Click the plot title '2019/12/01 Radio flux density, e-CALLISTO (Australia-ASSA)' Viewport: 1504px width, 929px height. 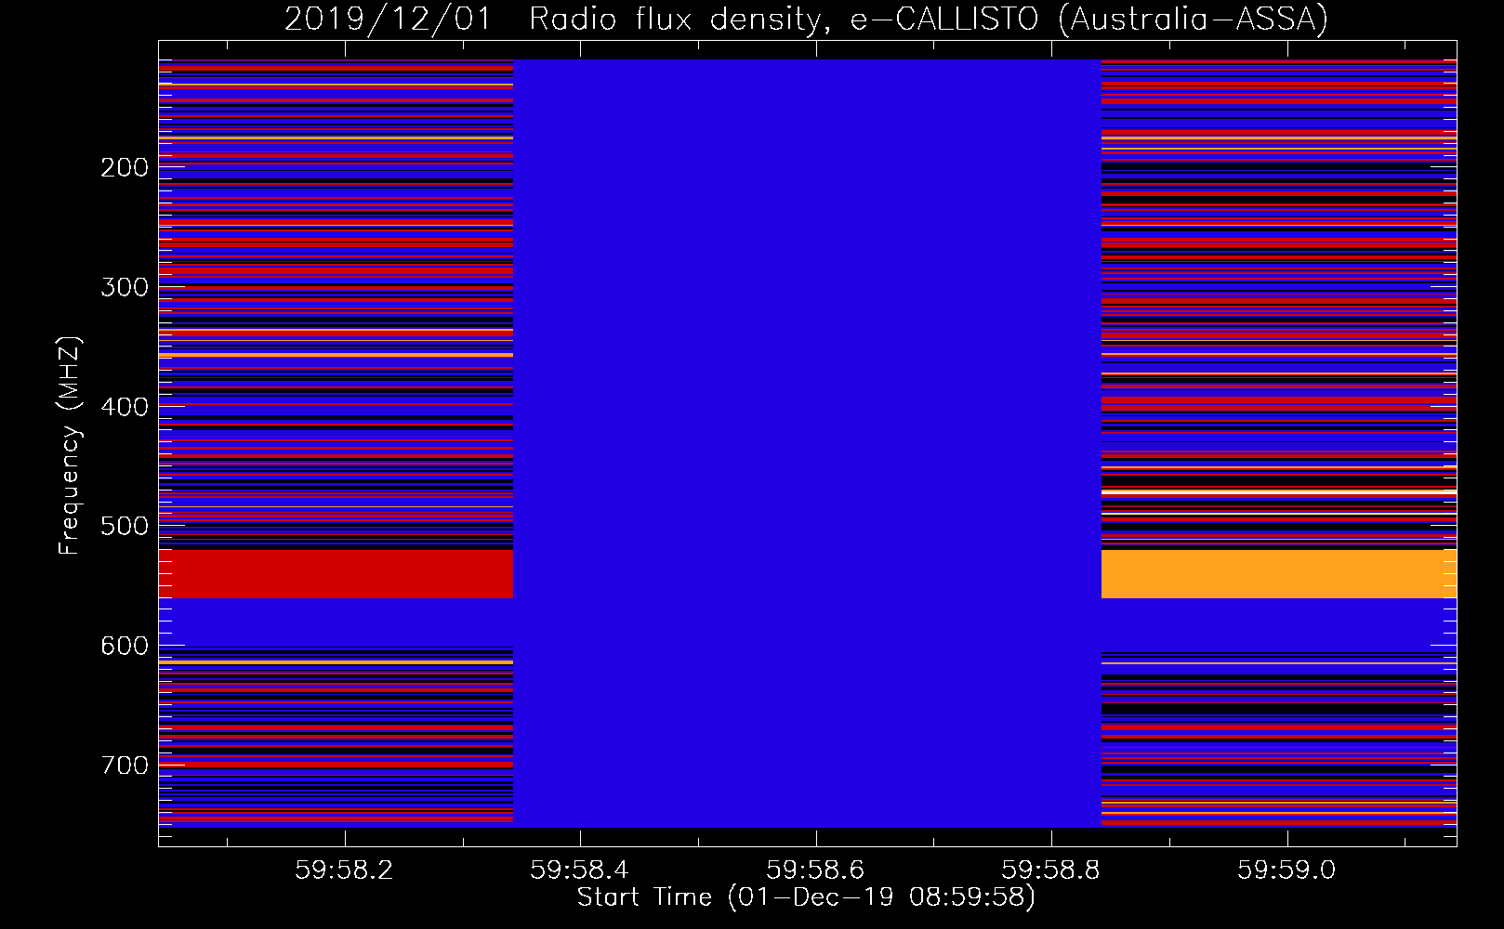pyautogui.click(x=806, y=19)
